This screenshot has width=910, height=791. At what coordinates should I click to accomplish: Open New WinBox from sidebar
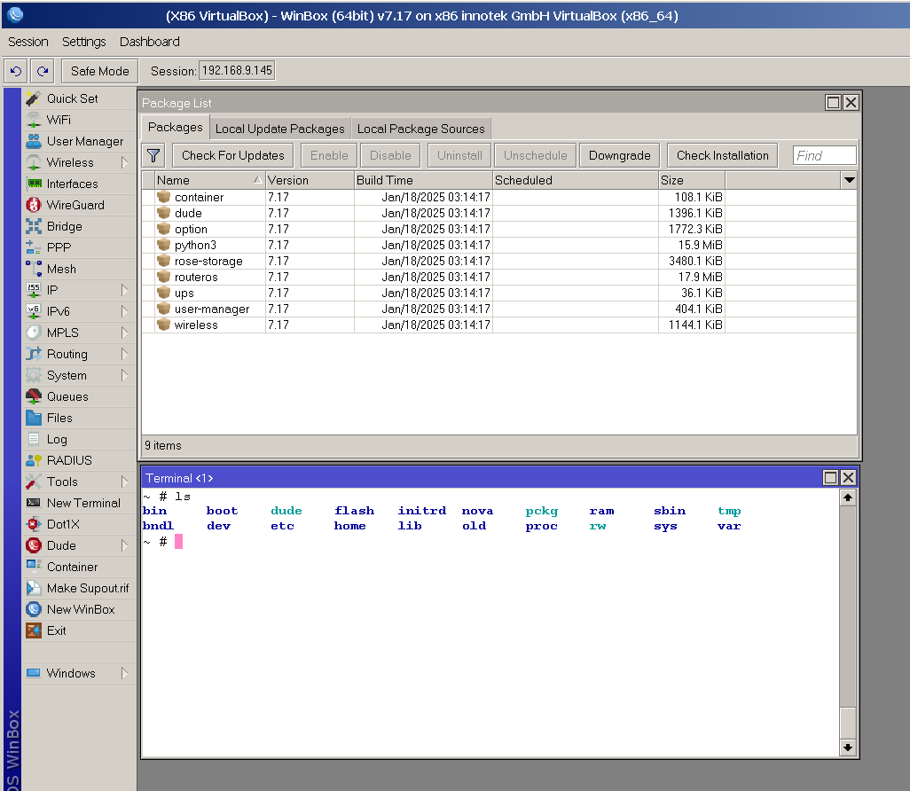coord(79,609)
